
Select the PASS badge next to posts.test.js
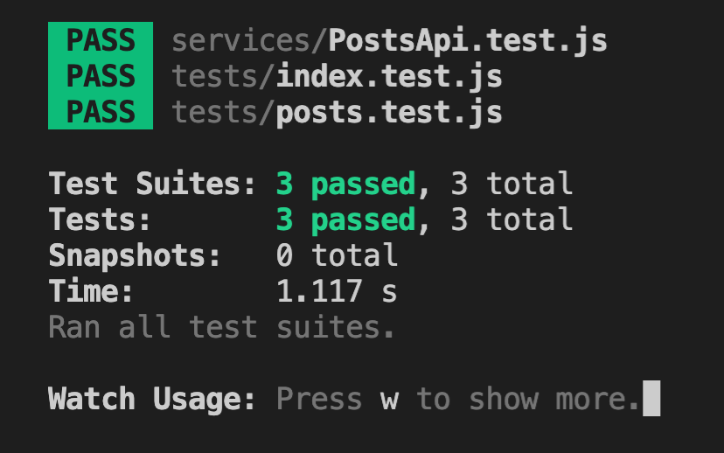tap(101, 113)
